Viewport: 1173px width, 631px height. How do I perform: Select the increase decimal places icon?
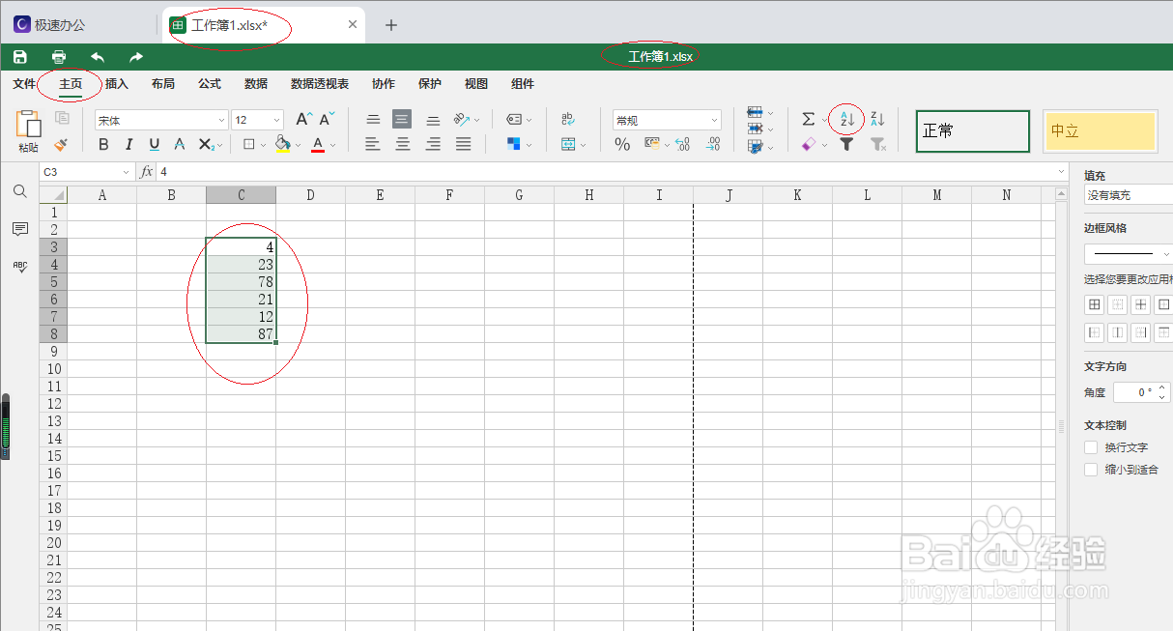681,144
